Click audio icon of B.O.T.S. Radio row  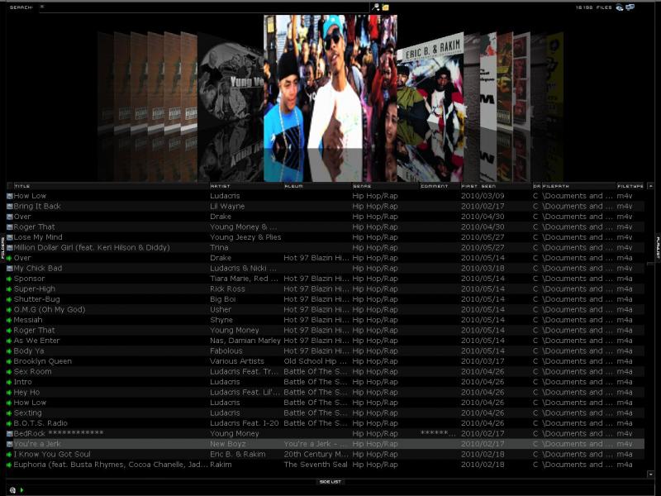point(9,423)
